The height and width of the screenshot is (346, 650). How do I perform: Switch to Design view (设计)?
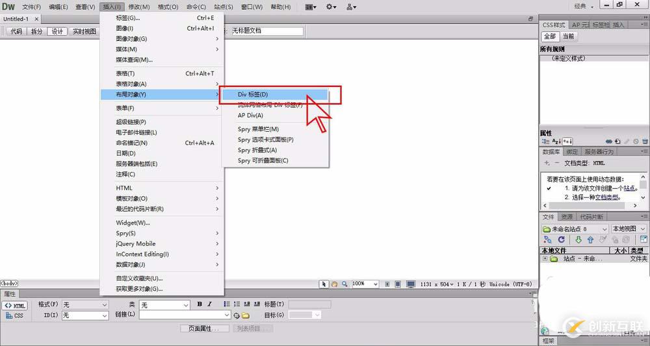[x=57, y=31]
